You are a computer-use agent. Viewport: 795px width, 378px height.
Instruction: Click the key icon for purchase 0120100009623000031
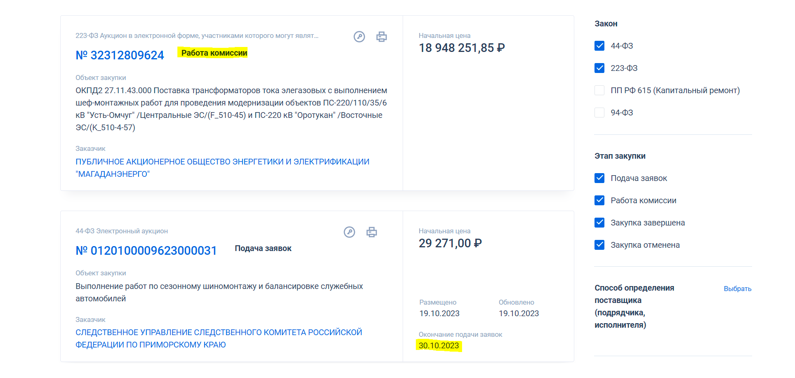point(349,232)
